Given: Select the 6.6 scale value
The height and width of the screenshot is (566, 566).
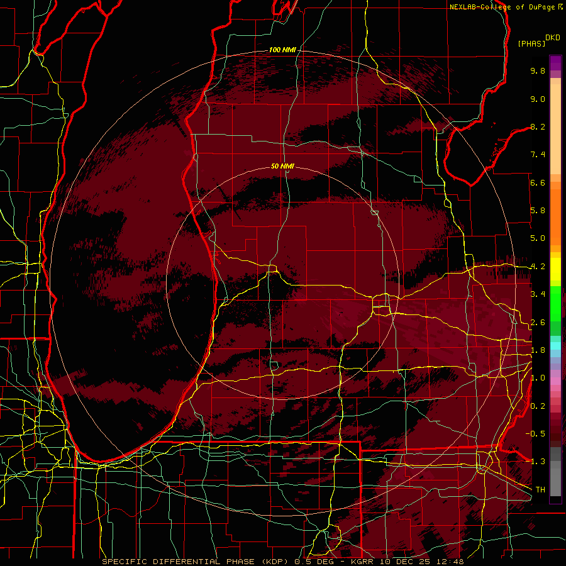Looking at the screenshot, I should click(x=538, y=182).
